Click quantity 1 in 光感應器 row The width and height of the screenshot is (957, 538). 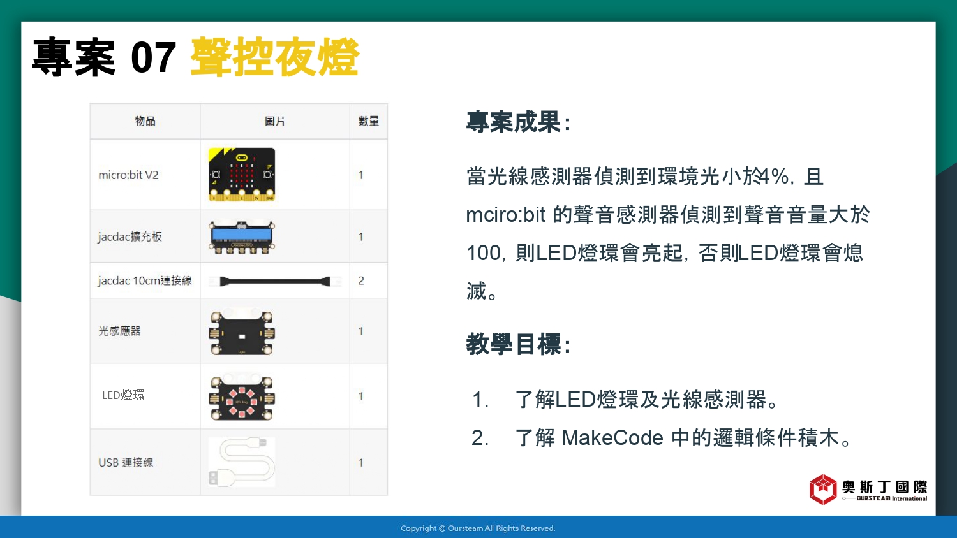(361, 331)
